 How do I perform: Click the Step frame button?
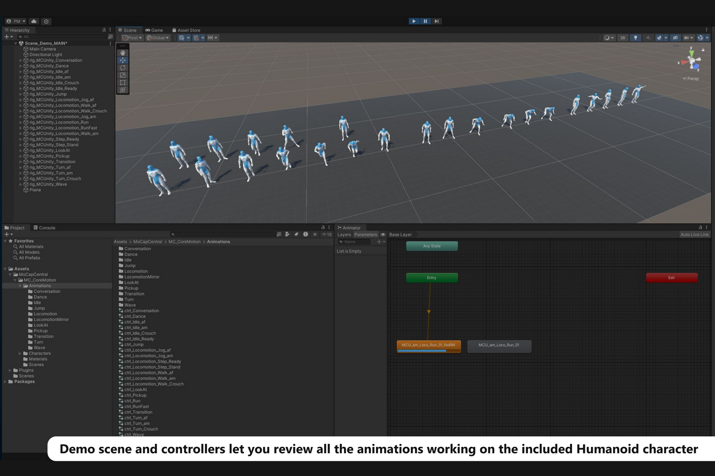point(436,21)
